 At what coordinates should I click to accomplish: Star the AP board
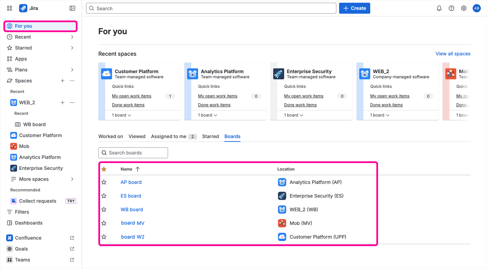click(104, 182)
